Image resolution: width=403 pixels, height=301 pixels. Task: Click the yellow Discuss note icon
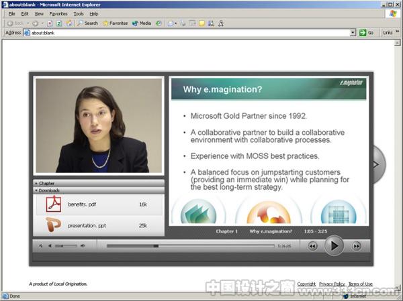click(x=202, y=23)
